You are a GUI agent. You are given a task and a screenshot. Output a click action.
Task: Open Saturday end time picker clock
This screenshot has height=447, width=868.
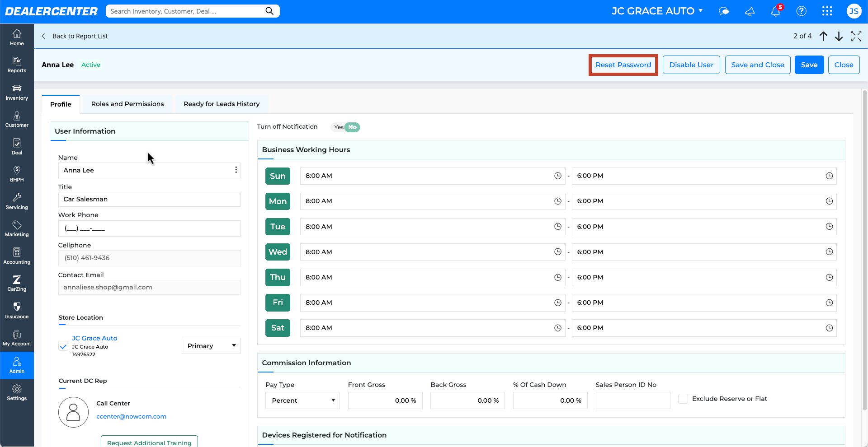[x=829, y=328]
